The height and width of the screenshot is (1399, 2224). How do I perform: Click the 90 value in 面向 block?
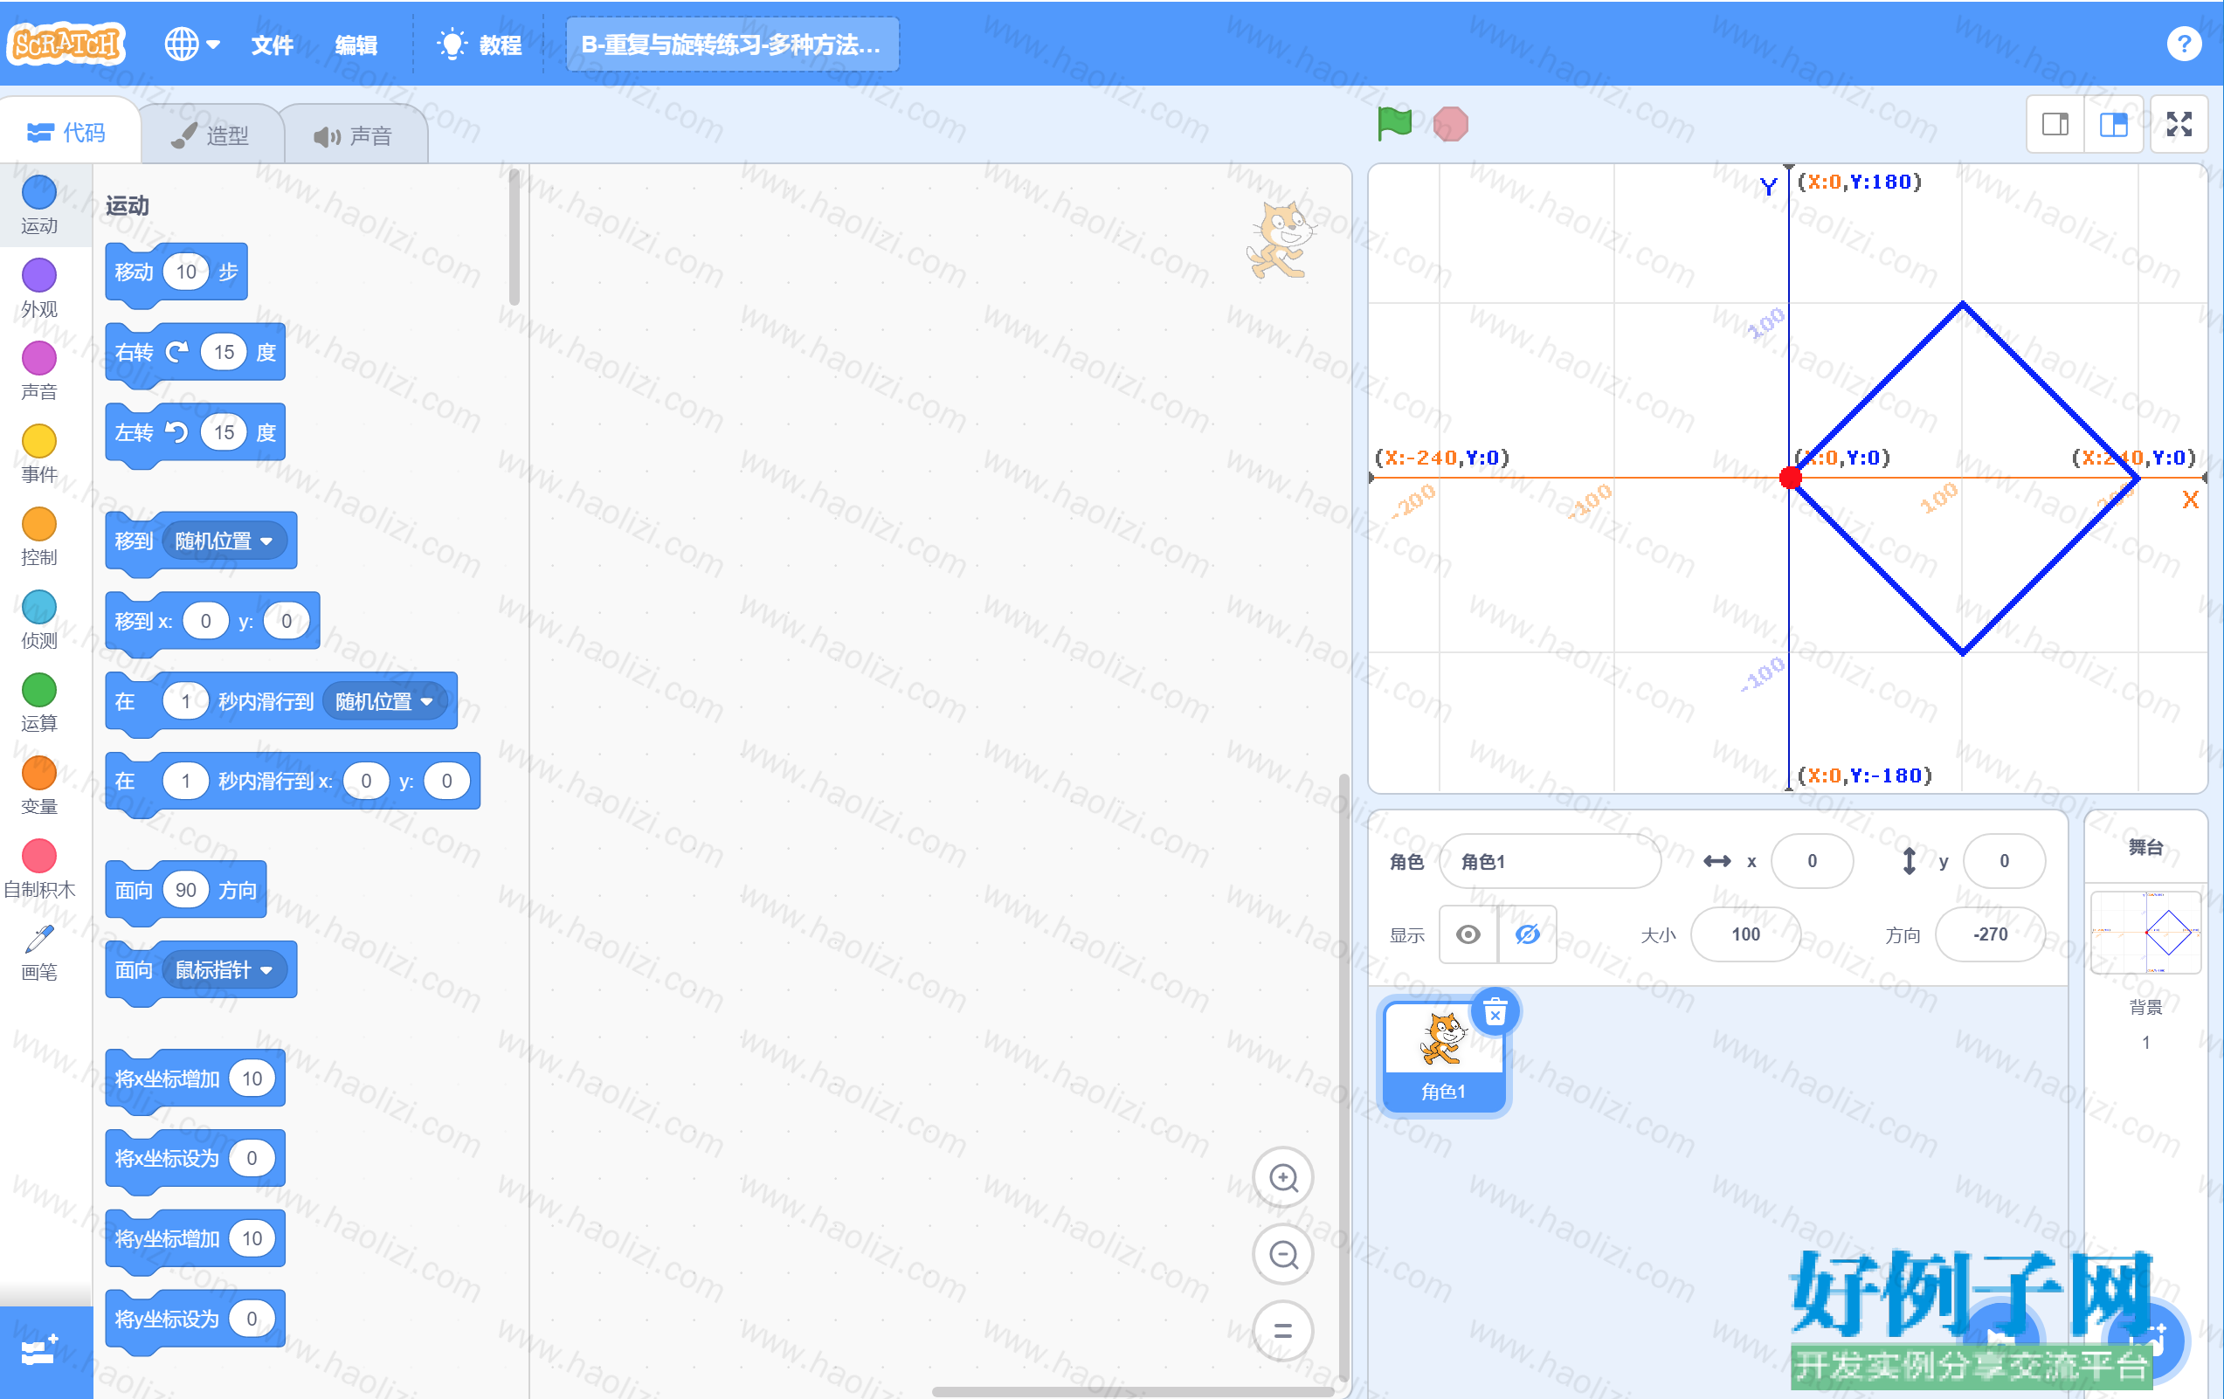[x=186, y=889]
